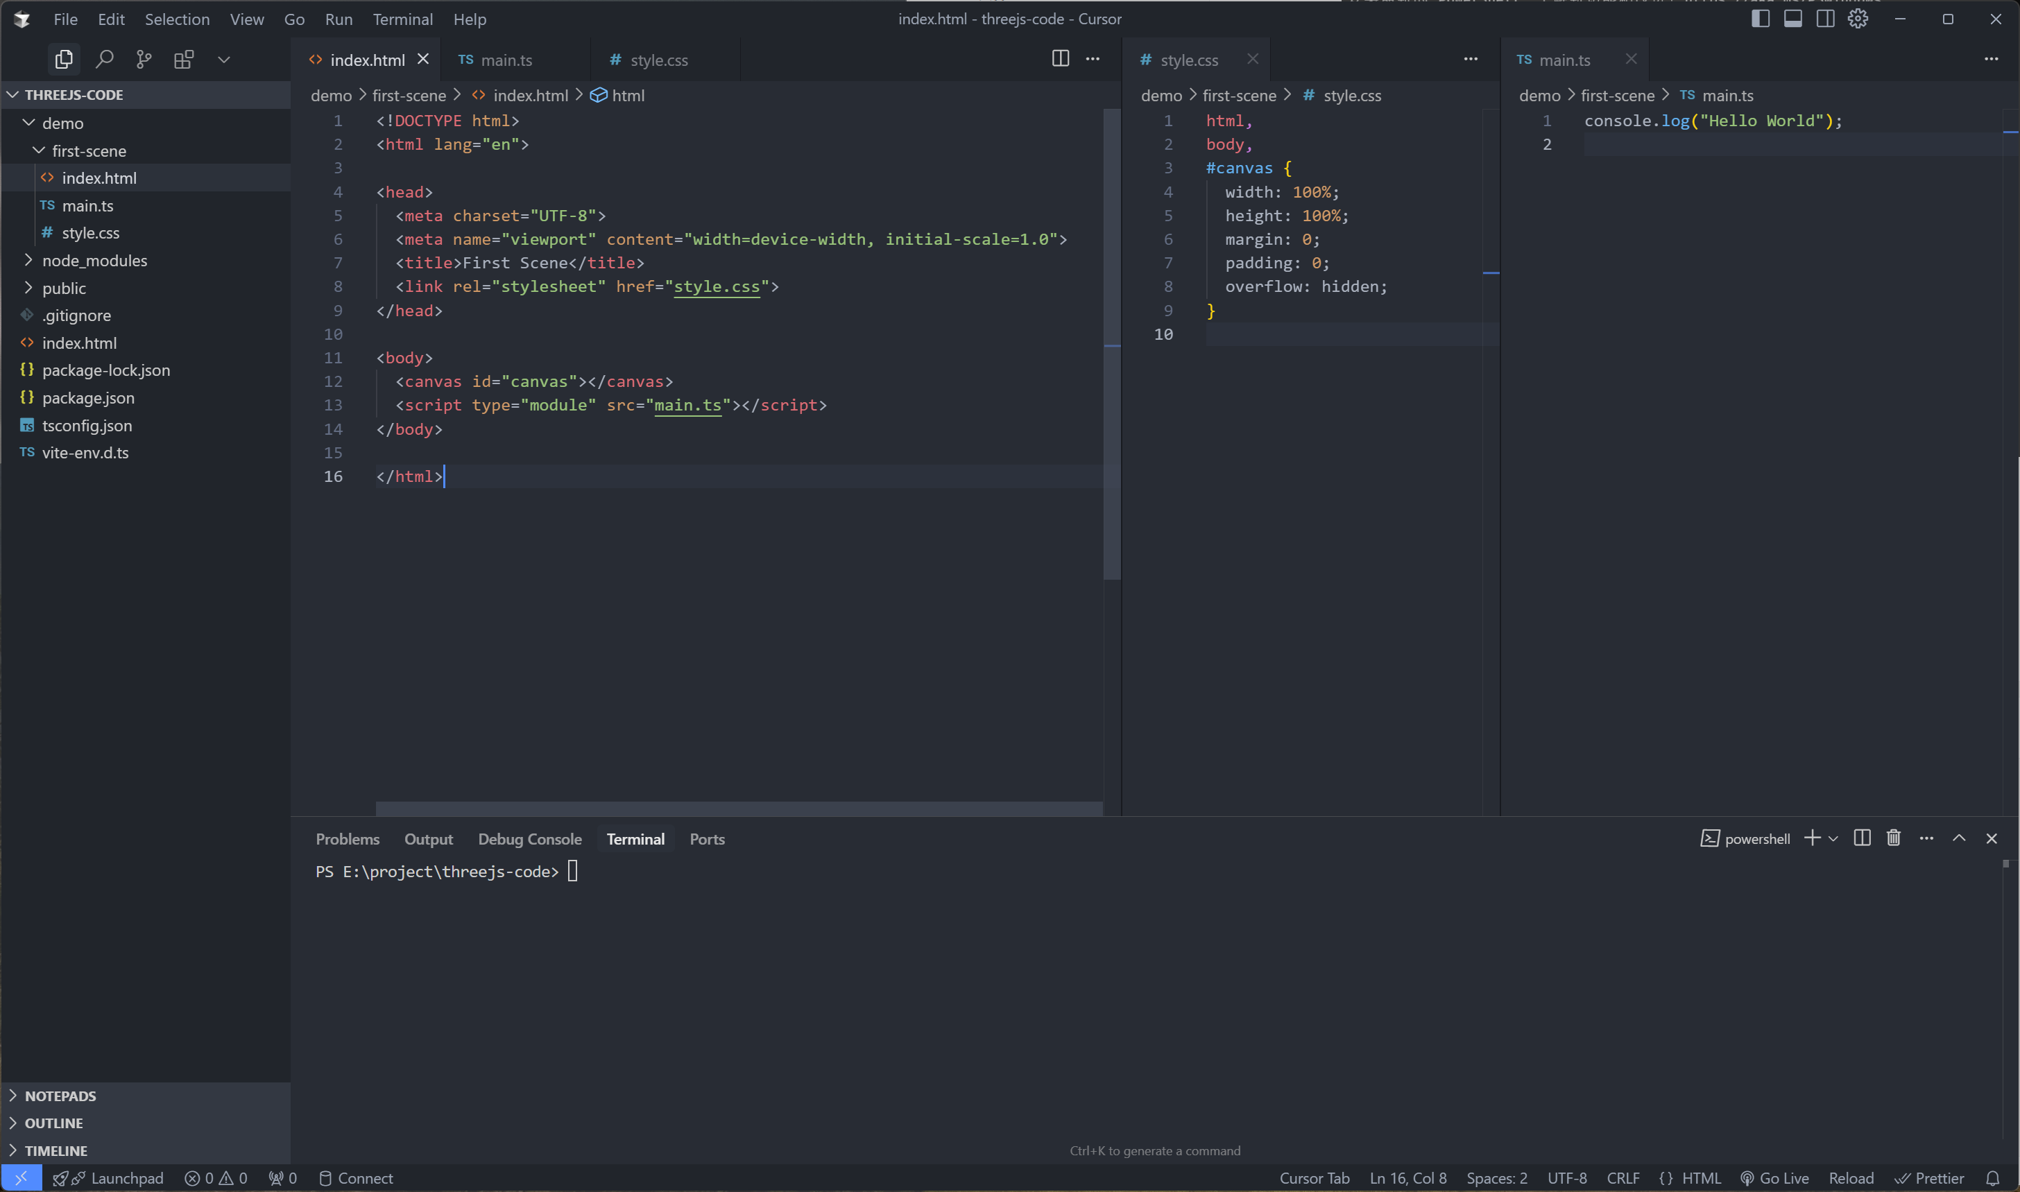Close the style.css tab in middle group

pos(1252,59)
